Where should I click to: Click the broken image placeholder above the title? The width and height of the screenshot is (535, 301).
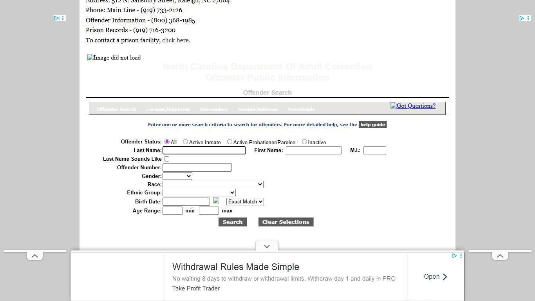114,58
